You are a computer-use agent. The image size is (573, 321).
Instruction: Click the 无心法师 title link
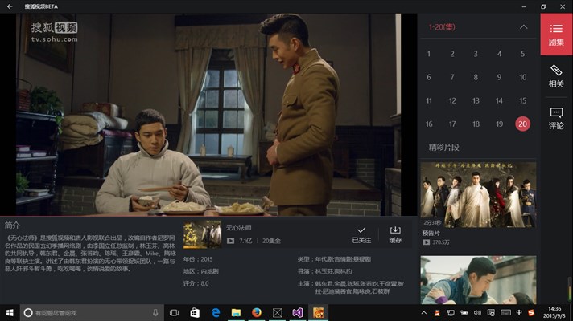coord(239,227)
